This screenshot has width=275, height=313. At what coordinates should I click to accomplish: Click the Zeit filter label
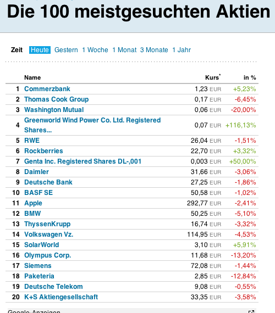[x=17, y=50]
